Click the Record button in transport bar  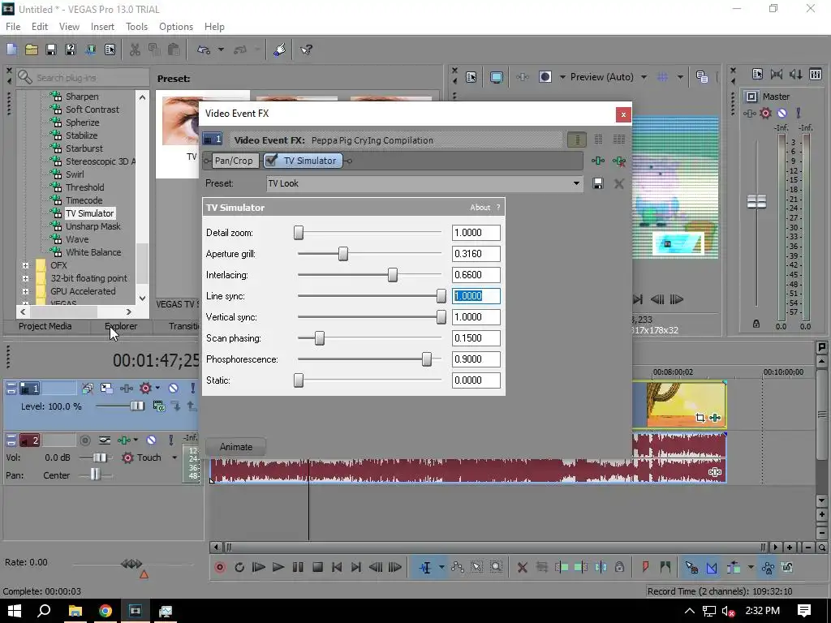219,567
